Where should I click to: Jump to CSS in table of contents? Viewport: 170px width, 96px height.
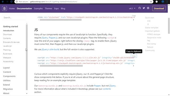pyautogui.click(x=149, y=21)
